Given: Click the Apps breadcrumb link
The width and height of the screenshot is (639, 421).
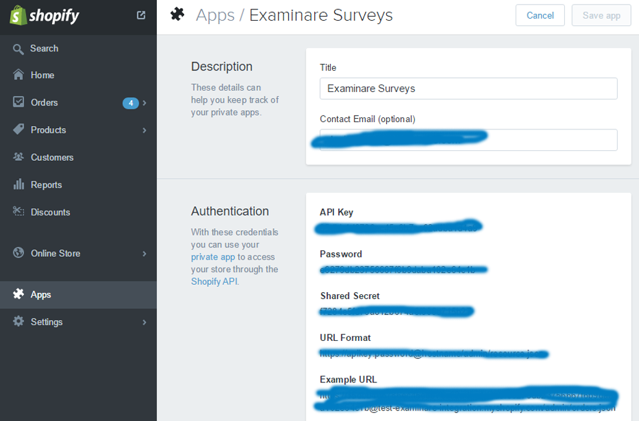Looking at the screenshot, I should pyautogui.click(x=215, y=15).
